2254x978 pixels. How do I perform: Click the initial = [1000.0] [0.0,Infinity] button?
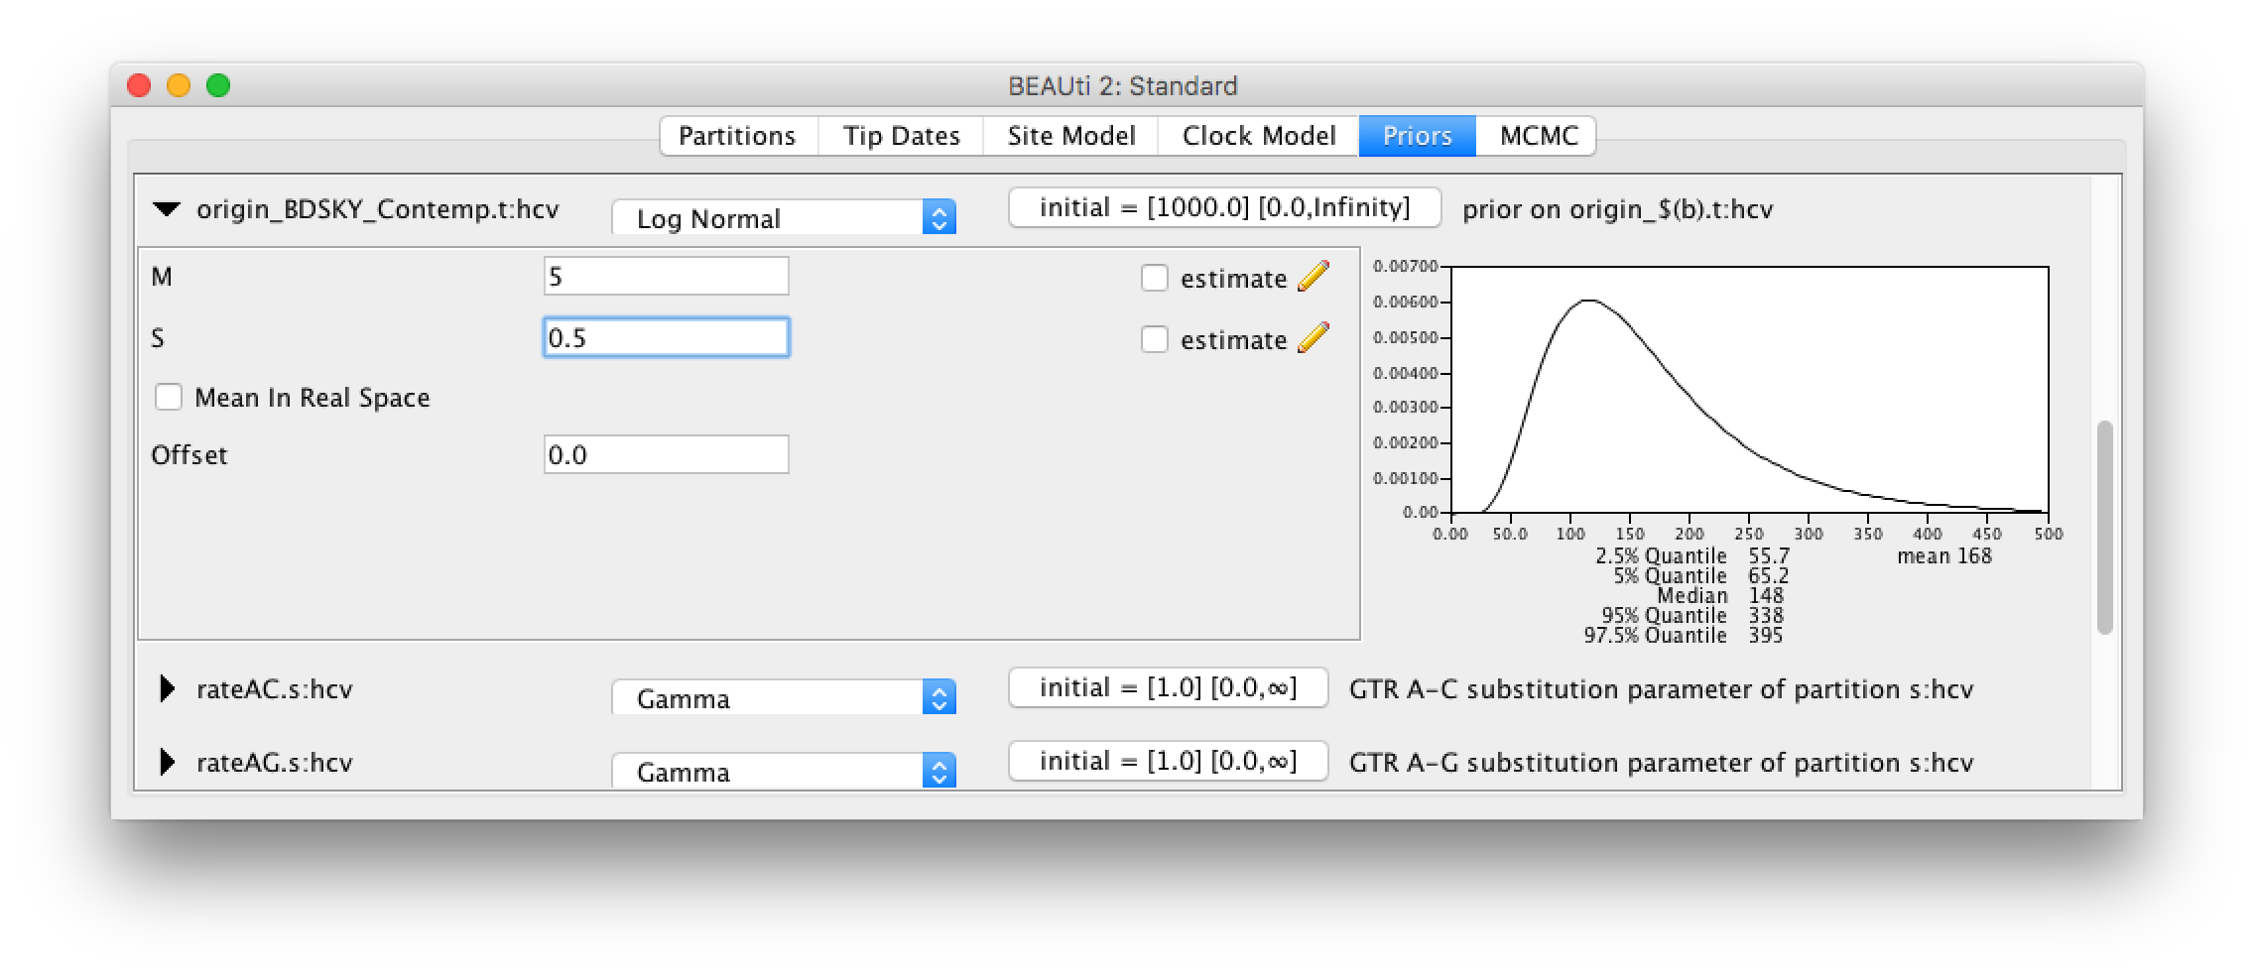pos(1225,207)
